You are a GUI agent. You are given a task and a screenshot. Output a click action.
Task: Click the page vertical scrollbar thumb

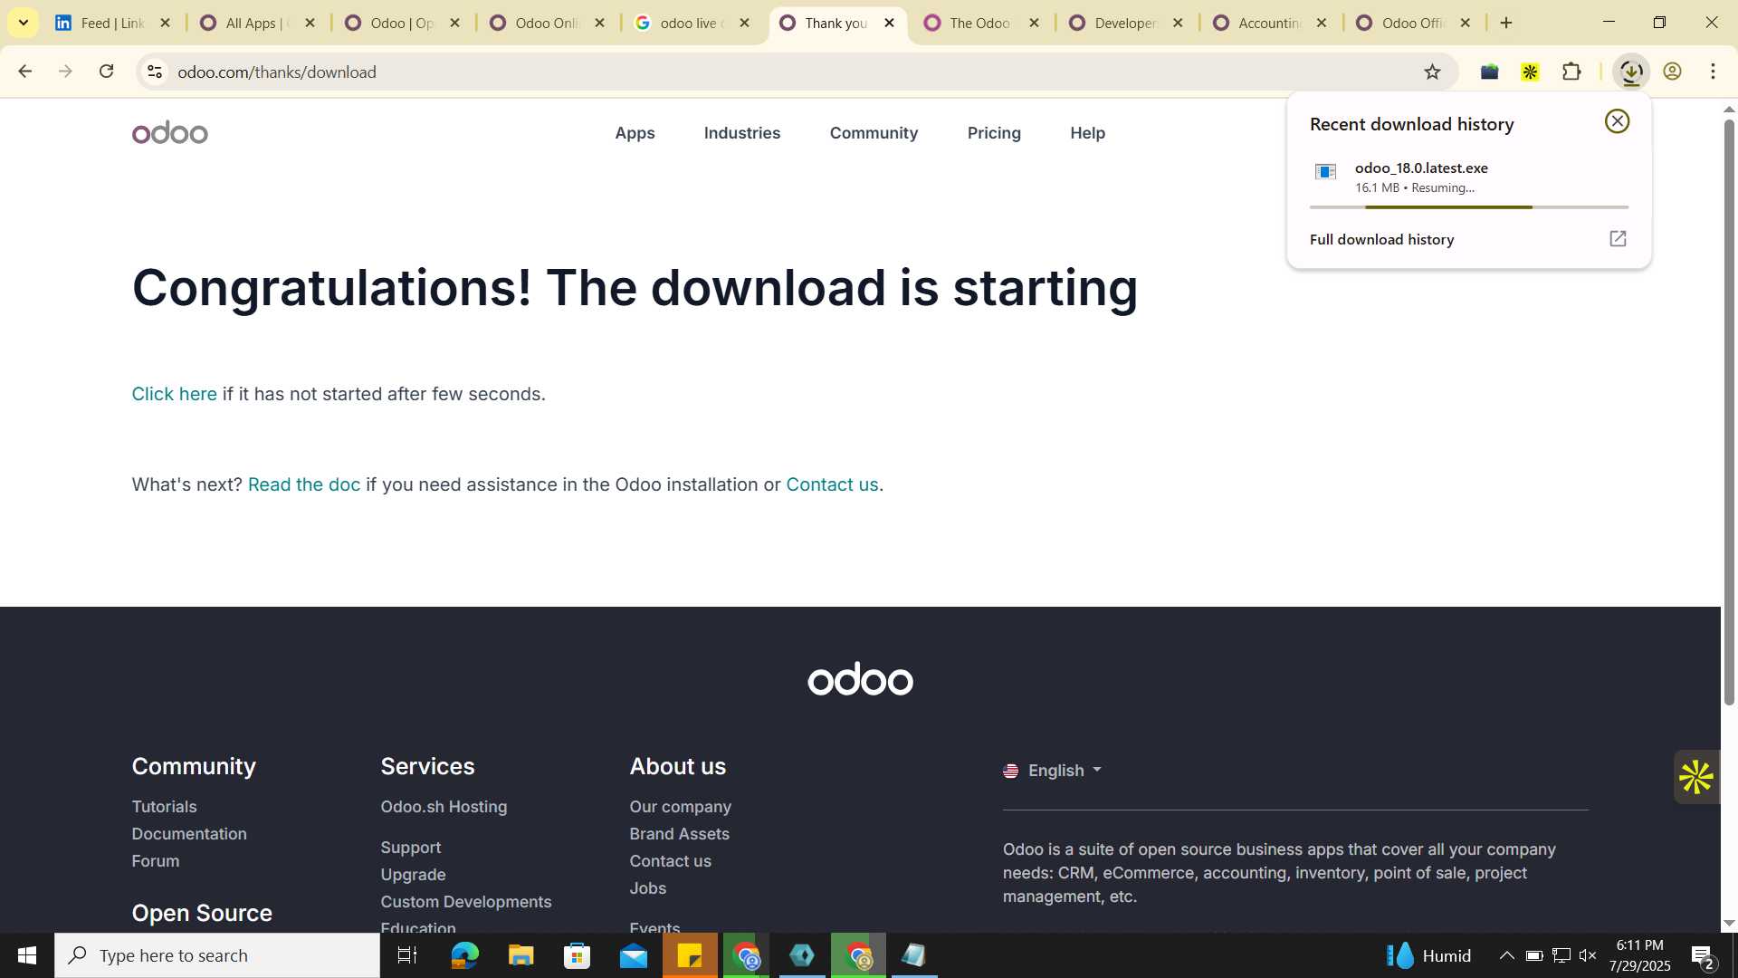coord(1729,412)
